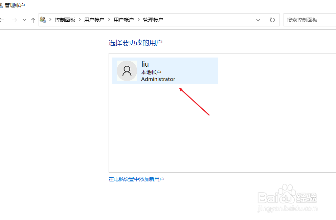Open the recent locations dropdown next to forward arrow

(24, 20)
